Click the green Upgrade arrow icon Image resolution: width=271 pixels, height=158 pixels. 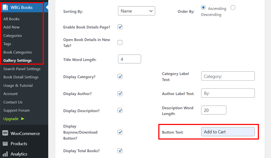pyautogui.click(x=22, y=119)
